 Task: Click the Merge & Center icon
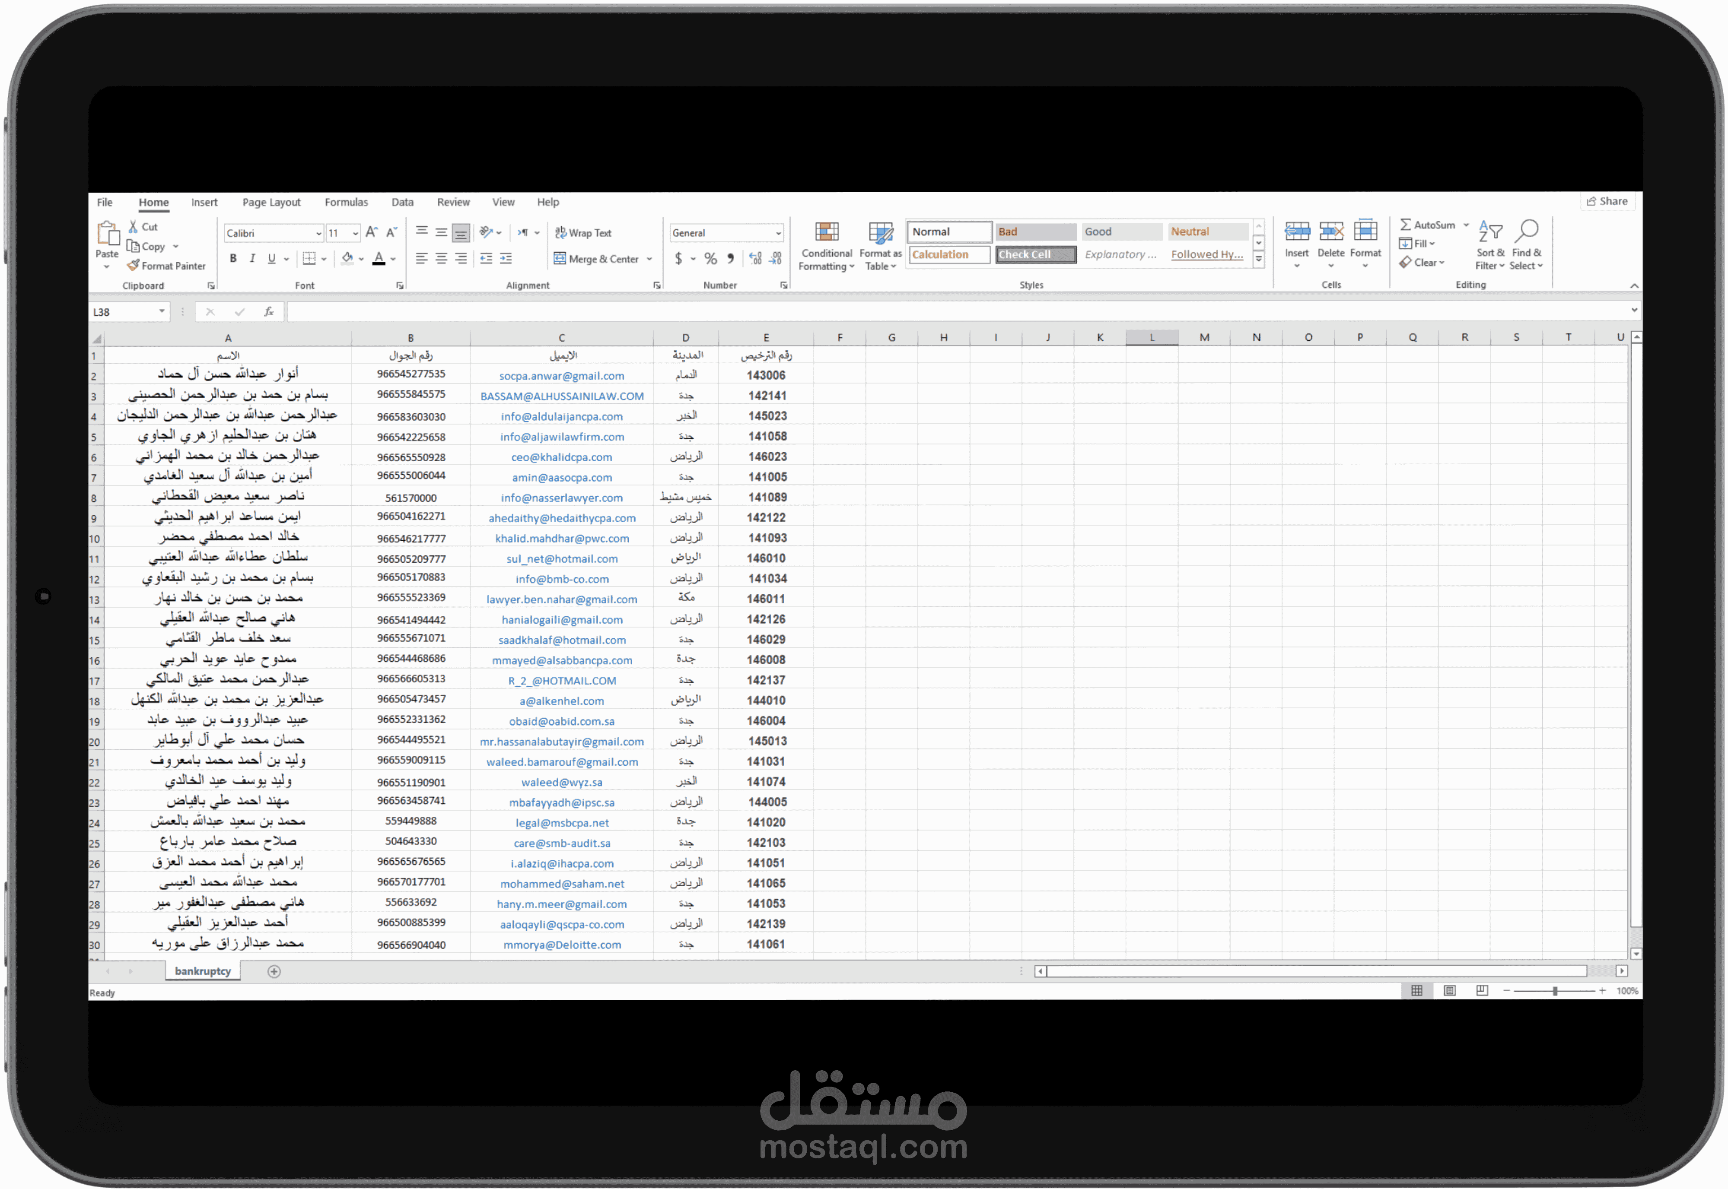pyautogui.click(x=560, y=259)
